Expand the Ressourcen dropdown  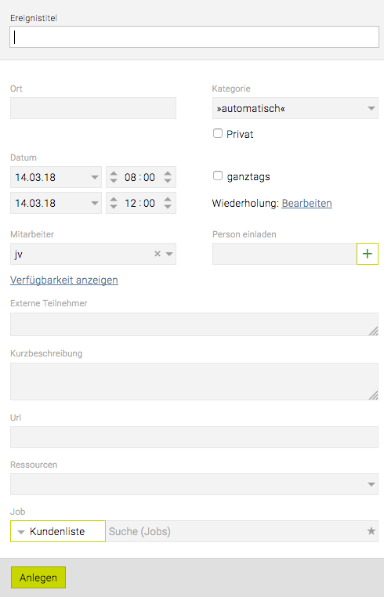tap(194, 484)
